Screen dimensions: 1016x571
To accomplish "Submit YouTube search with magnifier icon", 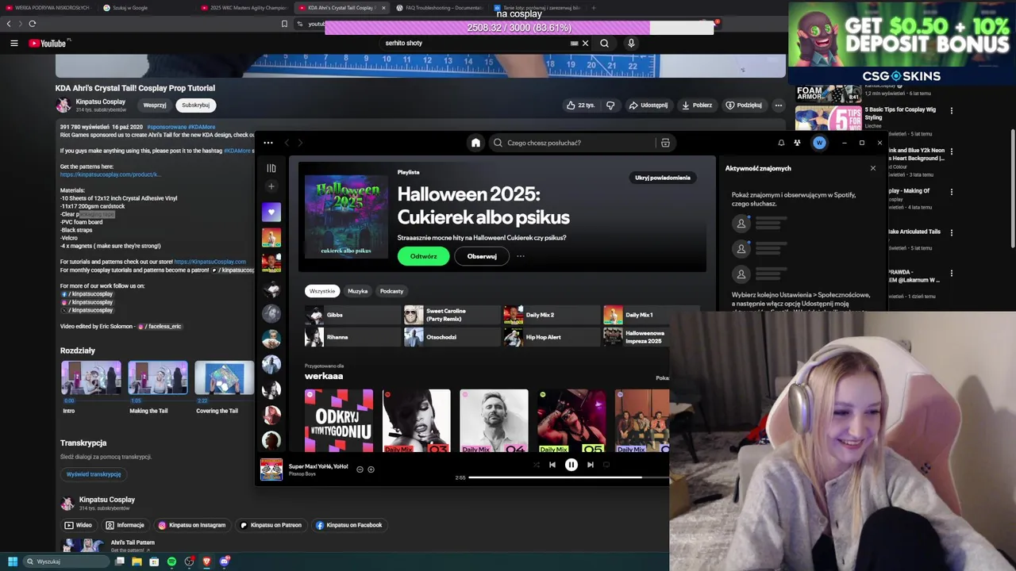I will (x=605, y=43).
